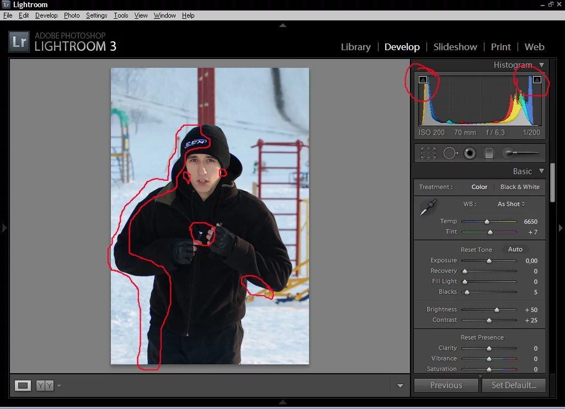Switch to the Library module

[x=355, y=47]
